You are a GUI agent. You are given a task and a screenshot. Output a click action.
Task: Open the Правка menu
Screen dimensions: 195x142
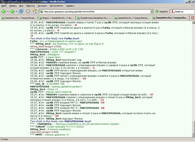point(13,6)
